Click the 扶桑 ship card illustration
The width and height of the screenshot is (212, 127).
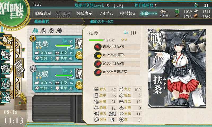[177, 69]
